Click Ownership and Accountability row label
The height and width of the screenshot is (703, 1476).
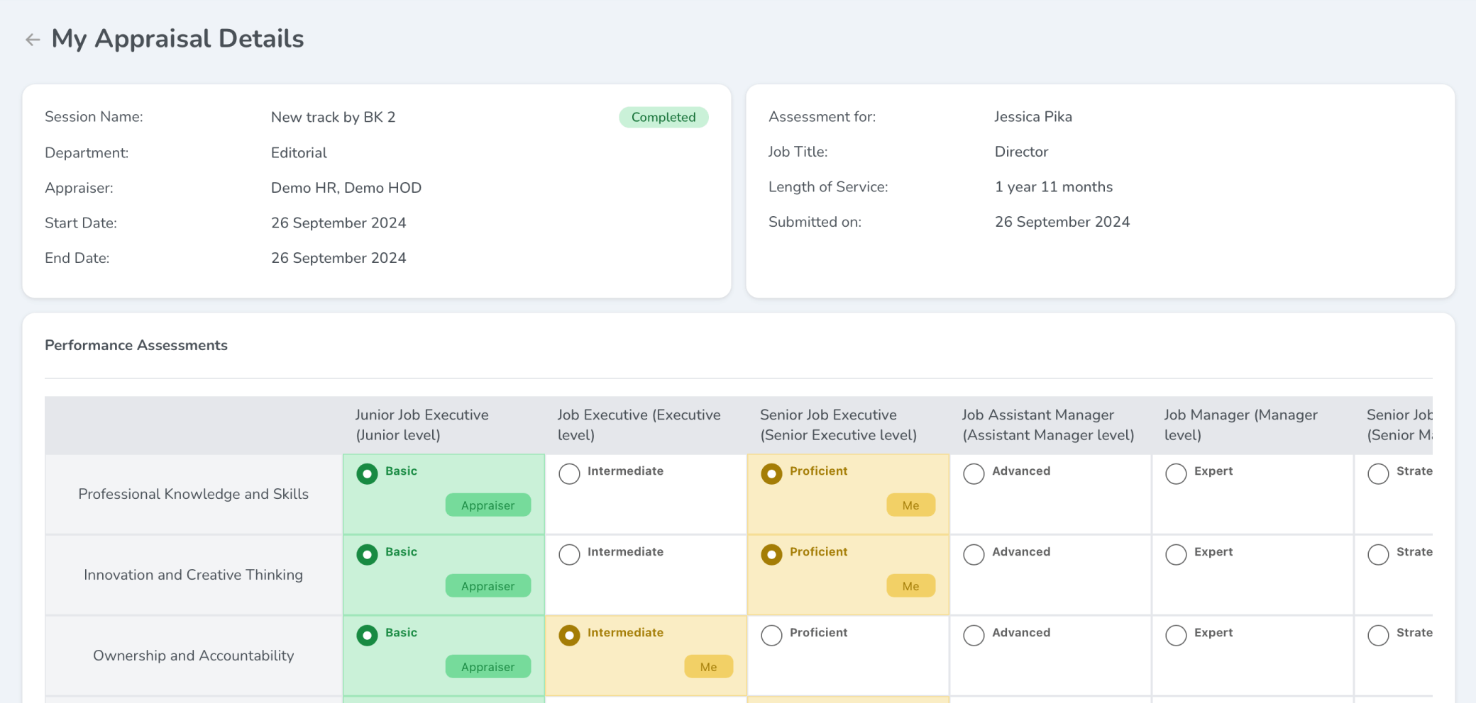coord(193,656)
